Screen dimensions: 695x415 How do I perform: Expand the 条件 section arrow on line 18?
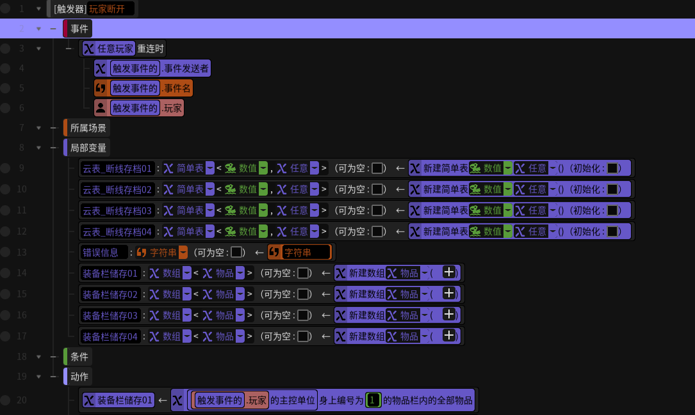[x=38, y=357]
